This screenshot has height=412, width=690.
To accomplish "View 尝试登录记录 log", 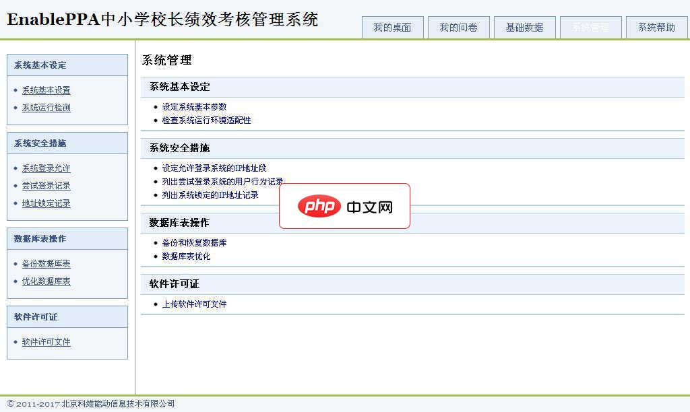I will click(x=44, y=185).
